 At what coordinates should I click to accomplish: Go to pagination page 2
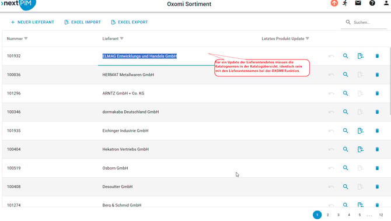click(327, 215)
